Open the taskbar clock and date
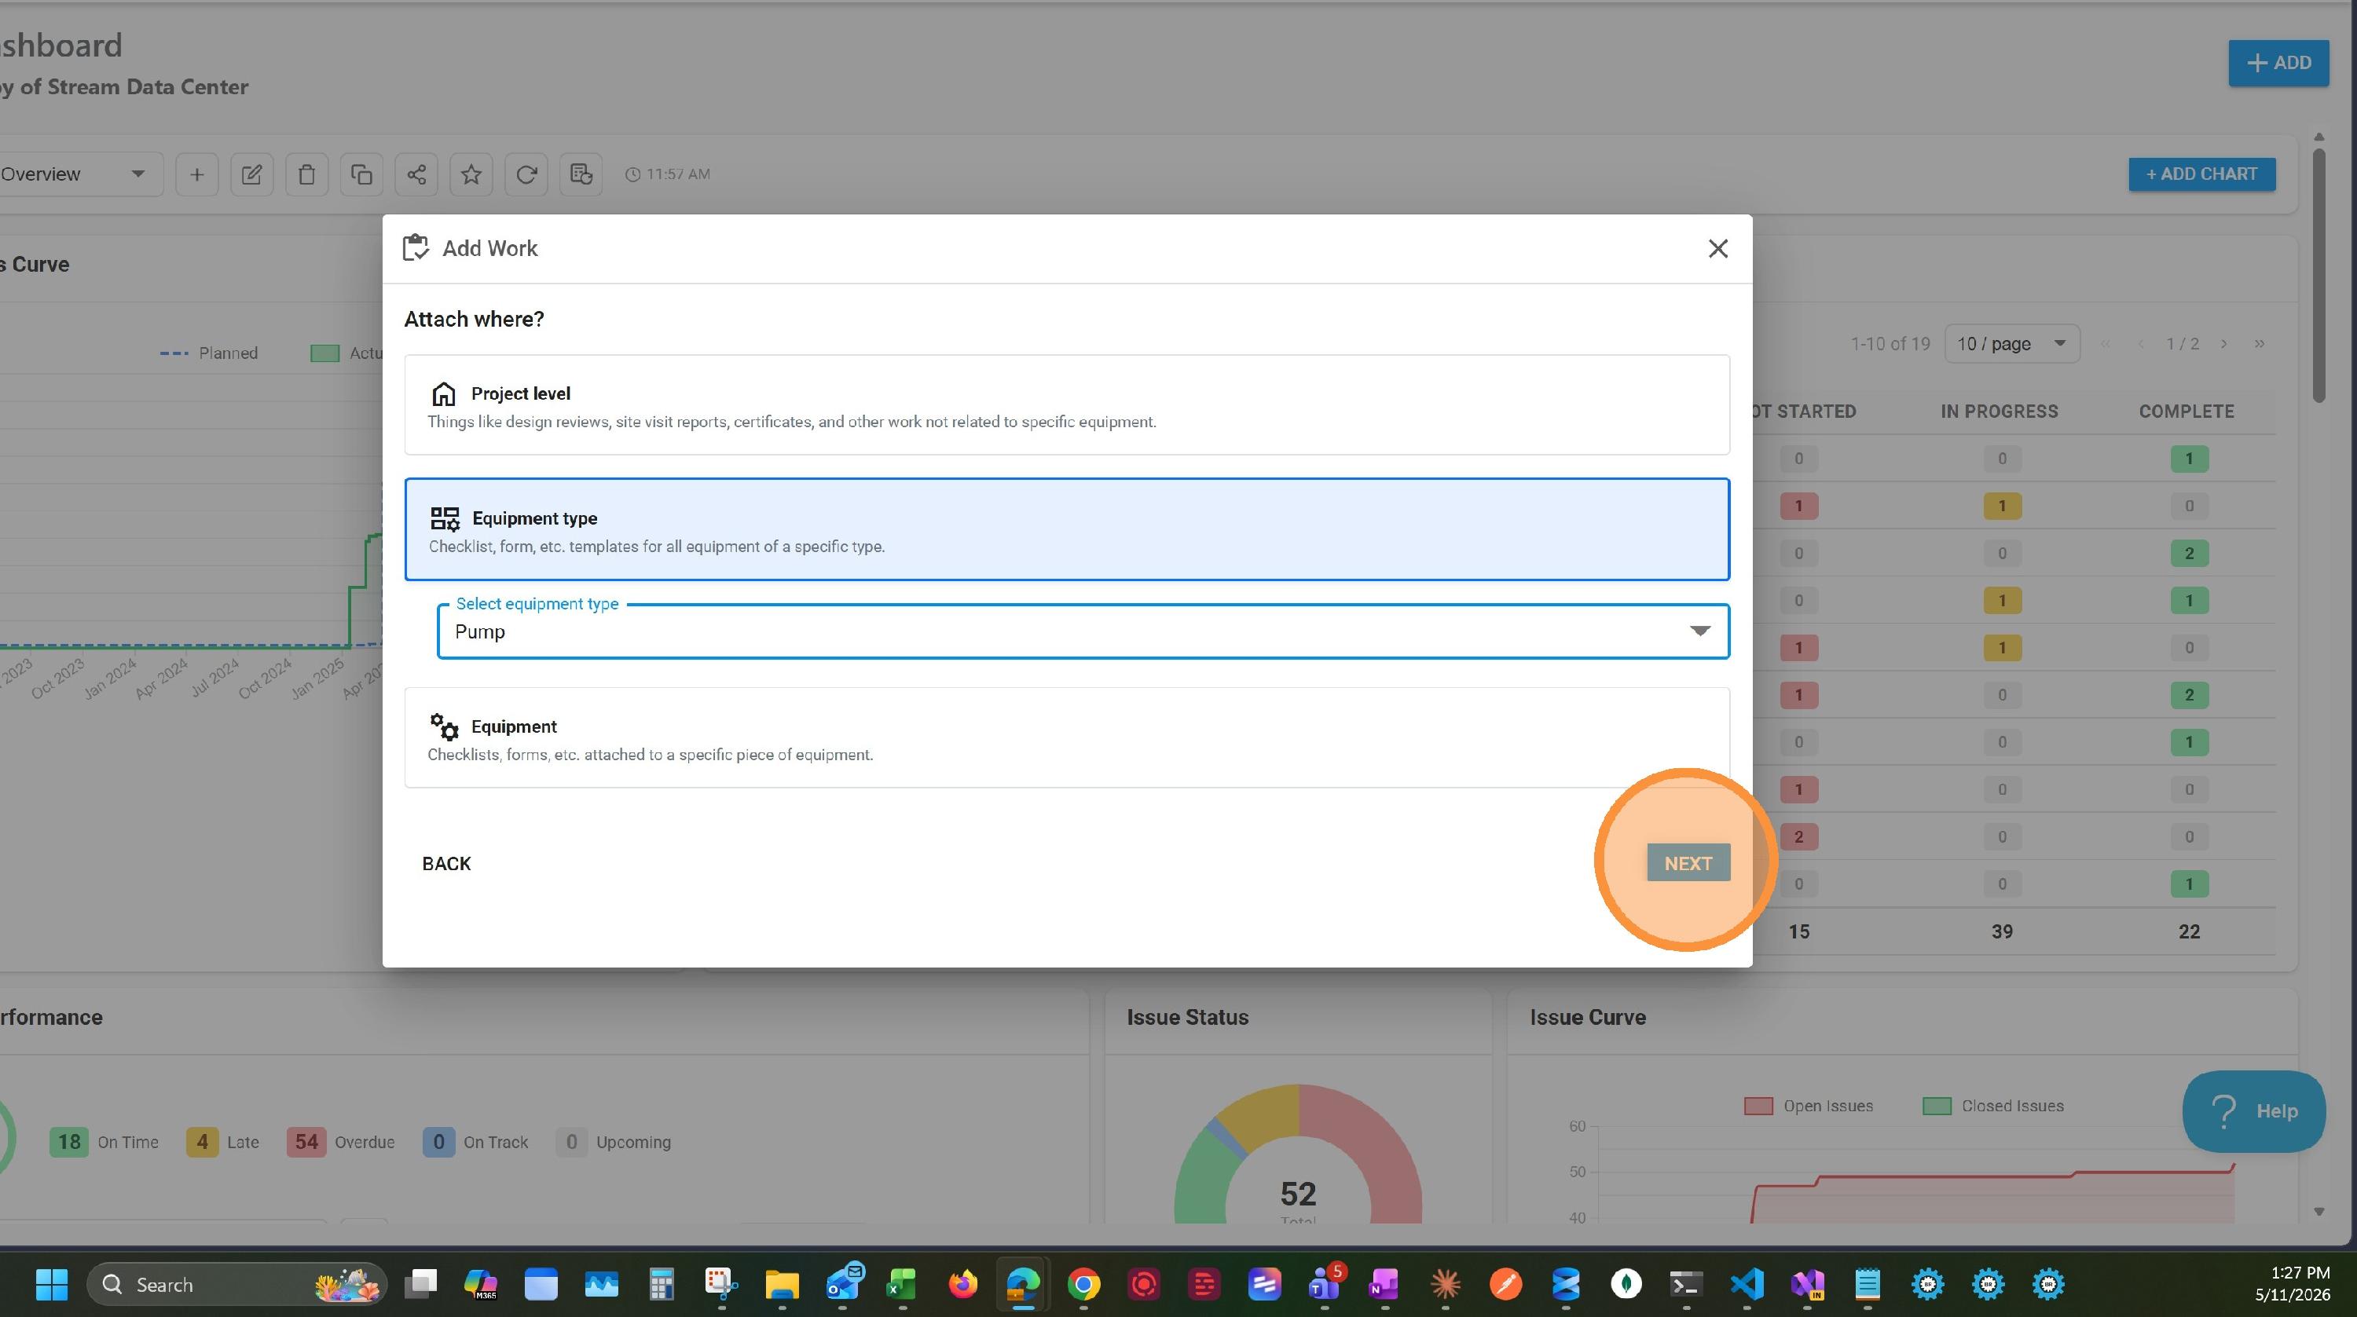 coord(2292,1284)
